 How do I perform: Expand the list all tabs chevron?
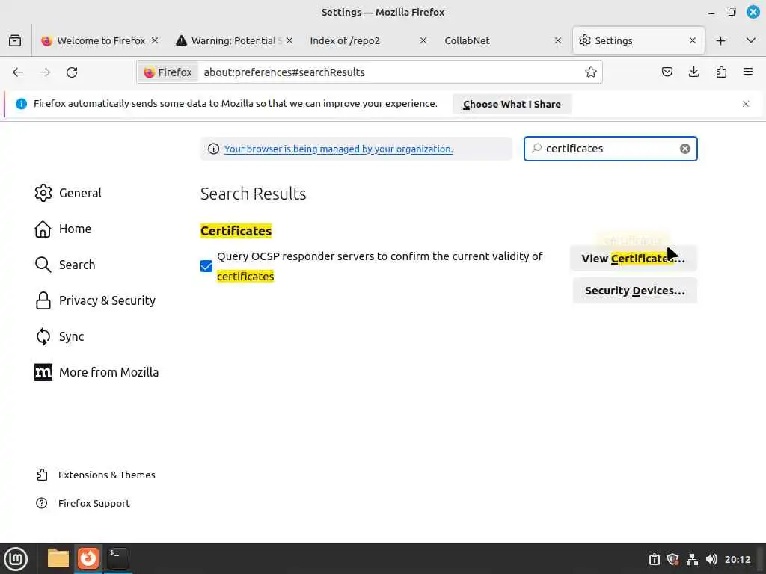click(751, 40)
